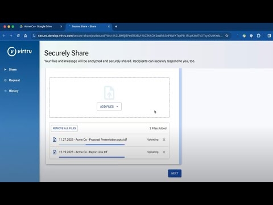Image resolution: width=273 pixels, height=205 pixels.
Task: Click the NEXT button
Action: coord(175,173)
